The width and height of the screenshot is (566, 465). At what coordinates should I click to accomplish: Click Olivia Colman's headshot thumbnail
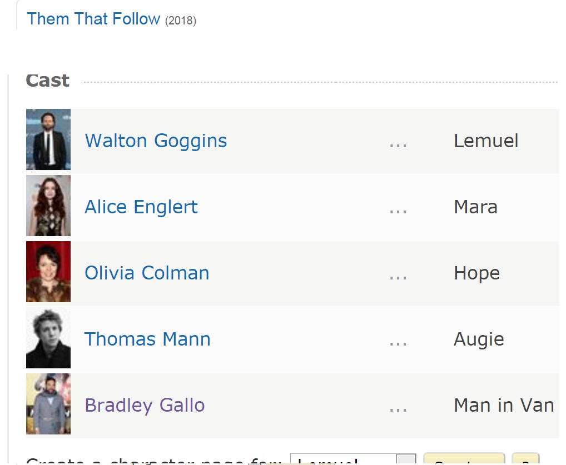pos(48,272)
